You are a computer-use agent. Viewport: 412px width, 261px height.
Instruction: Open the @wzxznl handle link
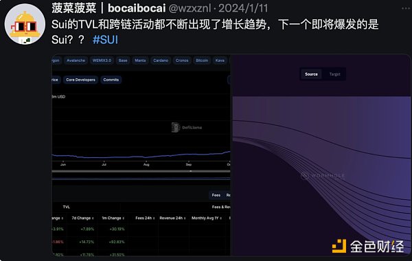(x=190, y=8)
